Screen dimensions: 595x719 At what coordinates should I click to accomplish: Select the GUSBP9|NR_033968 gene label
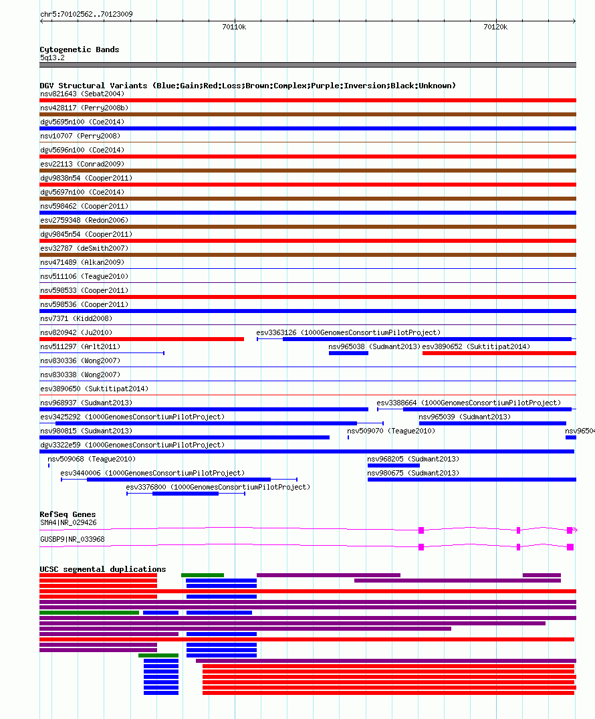[72, 540]
